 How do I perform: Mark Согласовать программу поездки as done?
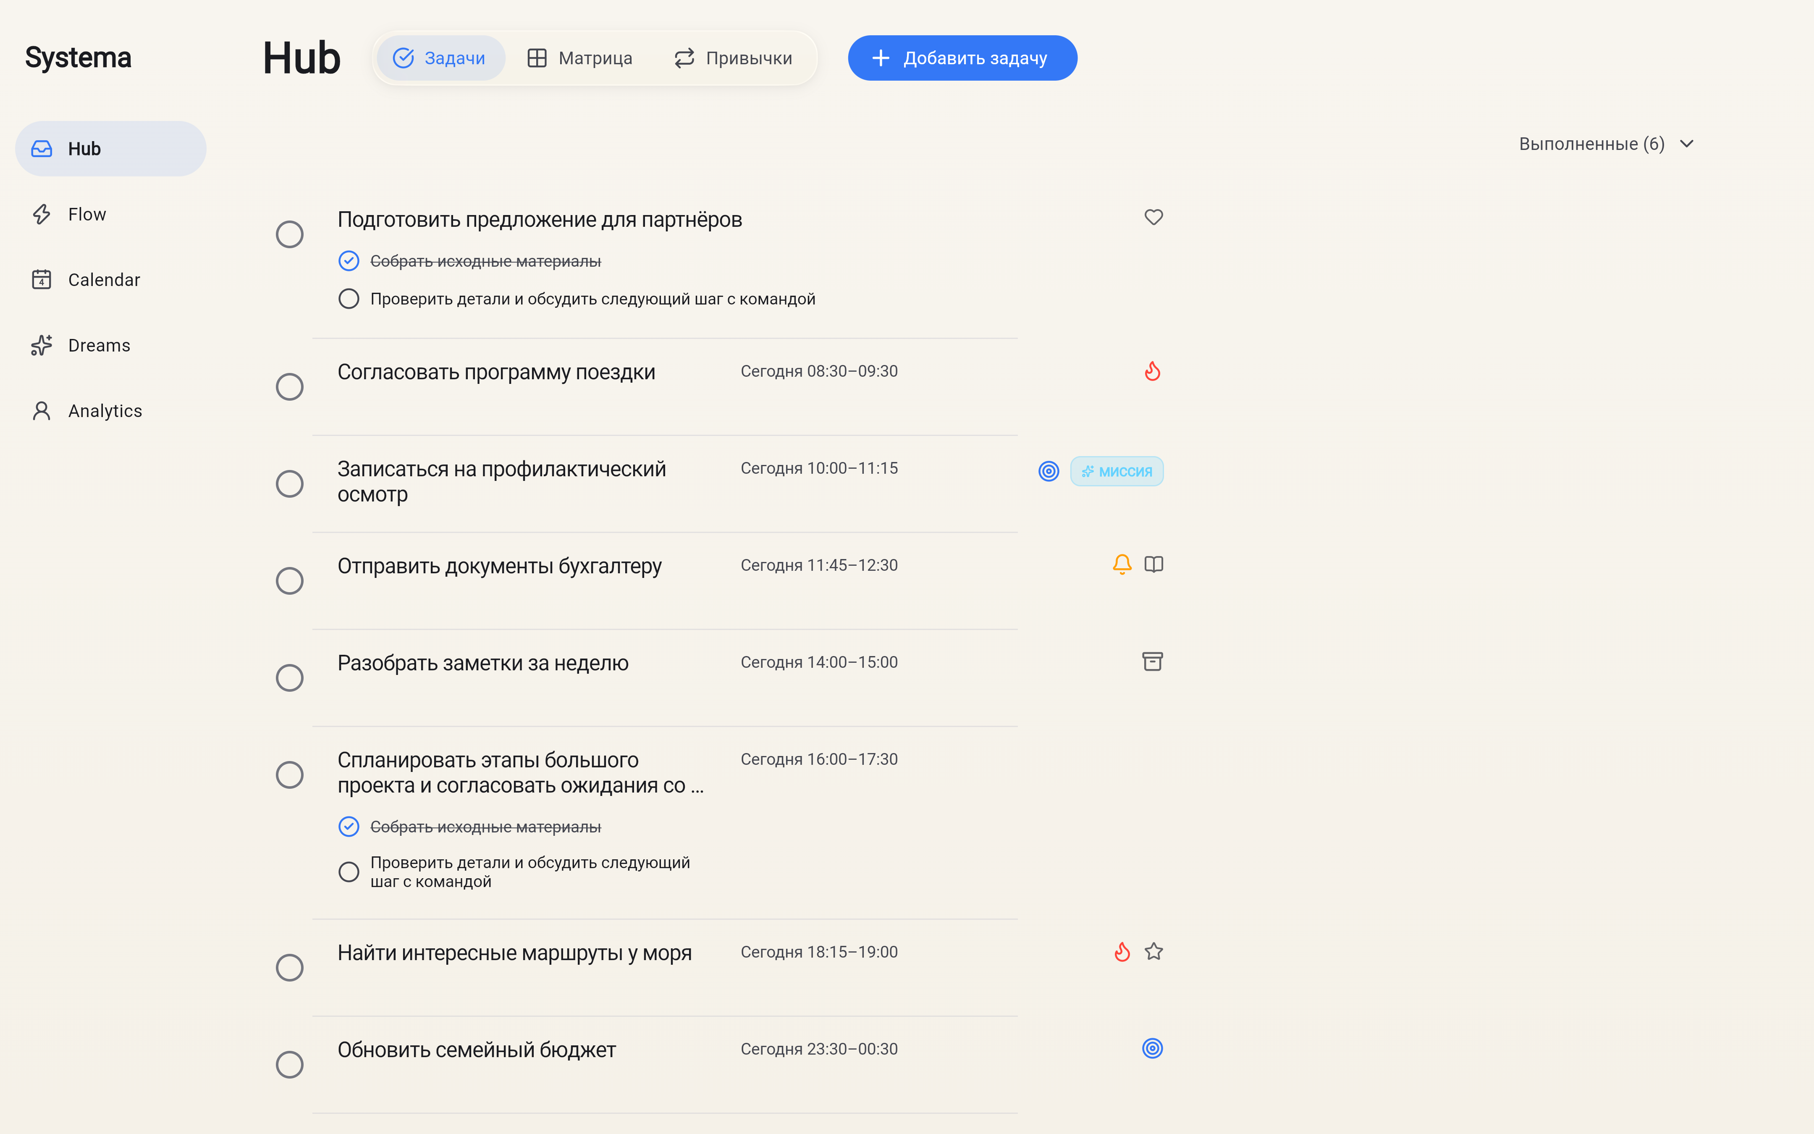[289, 387]
